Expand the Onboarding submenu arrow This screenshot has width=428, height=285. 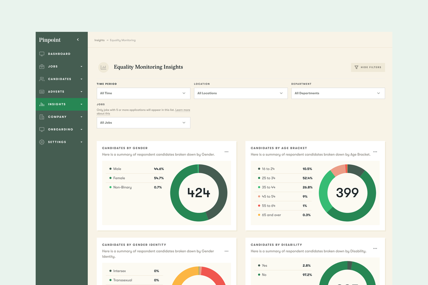point(81,129)
